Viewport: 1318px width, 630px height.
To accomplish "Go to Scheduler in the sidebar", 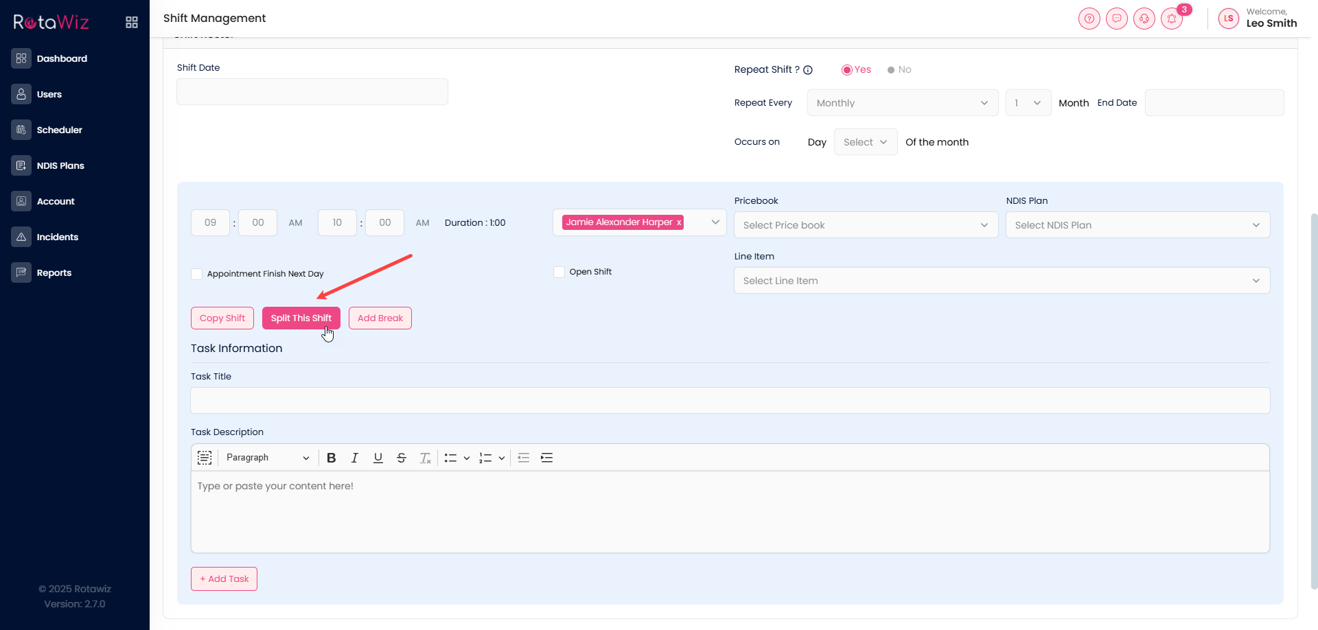I will pos(59,130).
